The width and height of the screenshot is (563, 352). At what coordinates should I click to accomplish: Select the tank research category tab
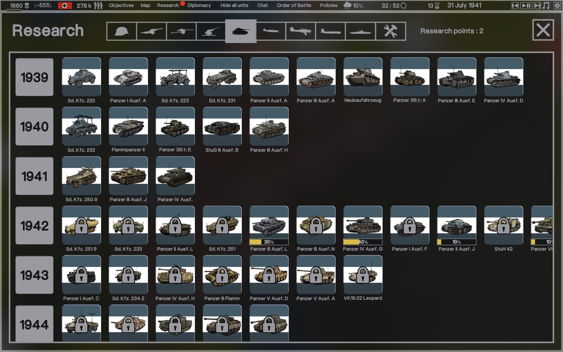pos(241,31)
